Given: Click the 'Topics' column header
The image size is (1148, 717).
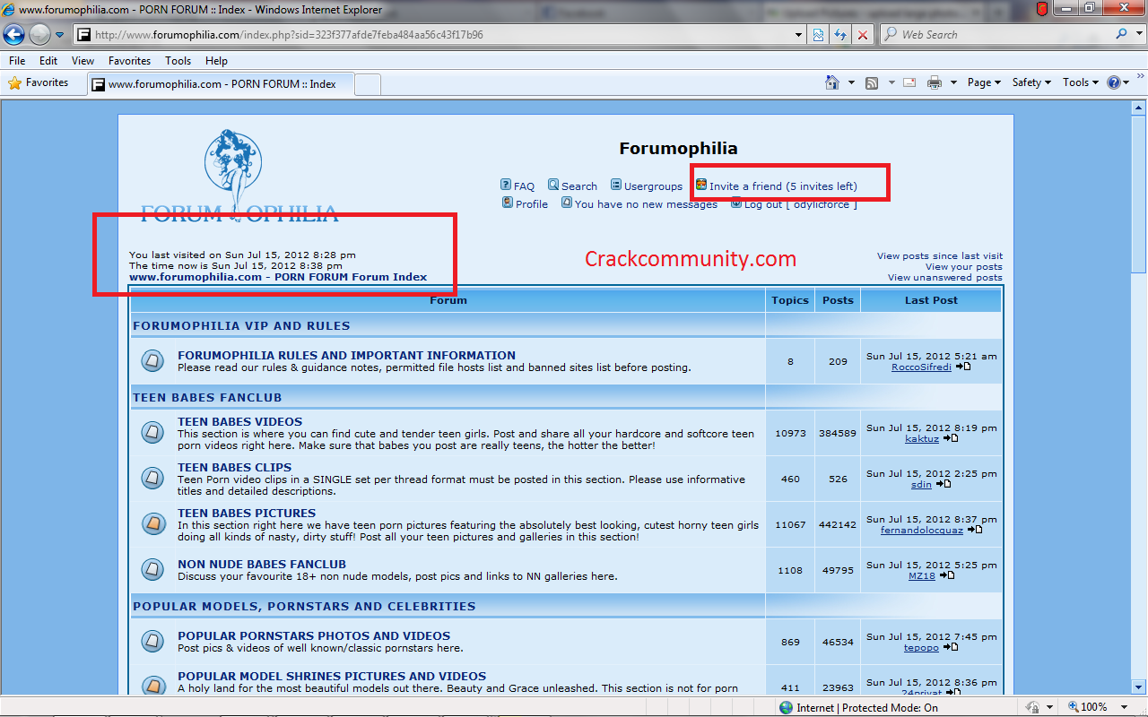Looking at the screenshot, I should coord(790,300).
